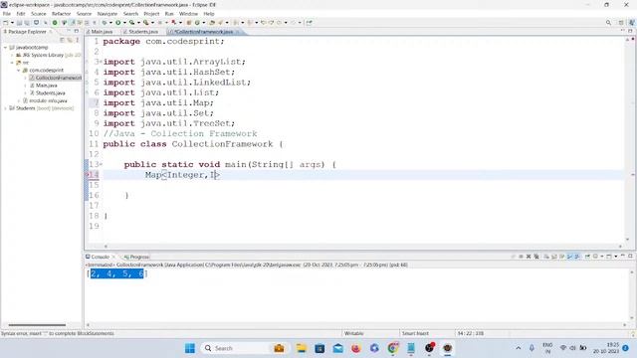
Task: Select module-info.java in Package Explorer
Action: pos(48,100)
